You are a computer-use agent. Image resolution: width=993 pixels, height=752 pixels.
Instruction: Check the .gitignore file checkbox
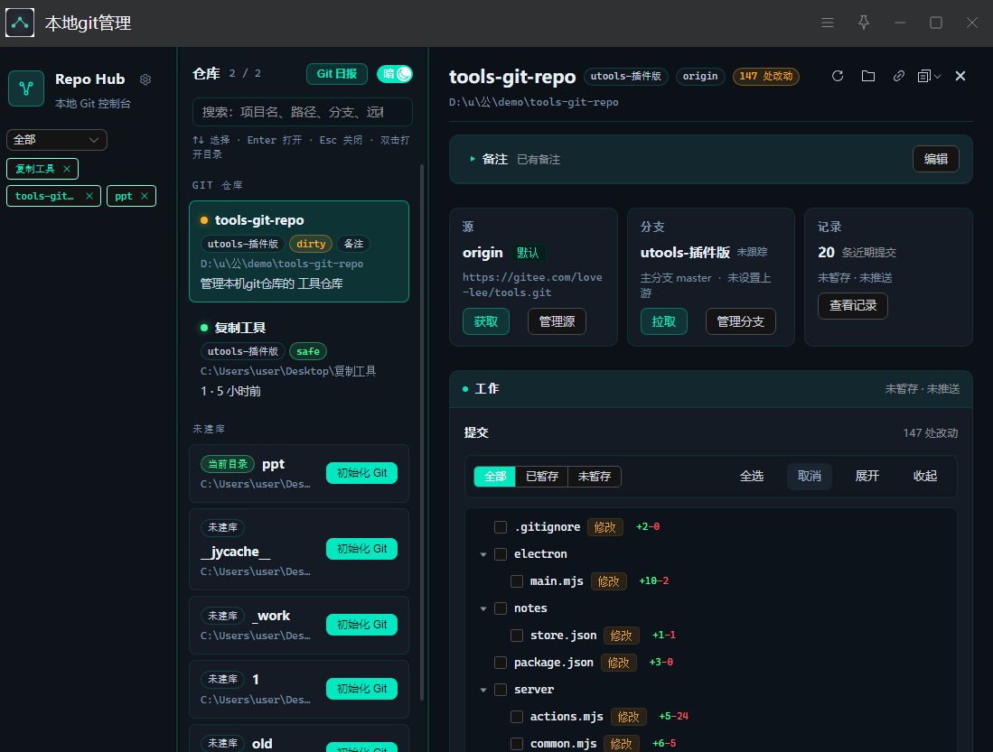pyautogui.click(x=501, y=526)
